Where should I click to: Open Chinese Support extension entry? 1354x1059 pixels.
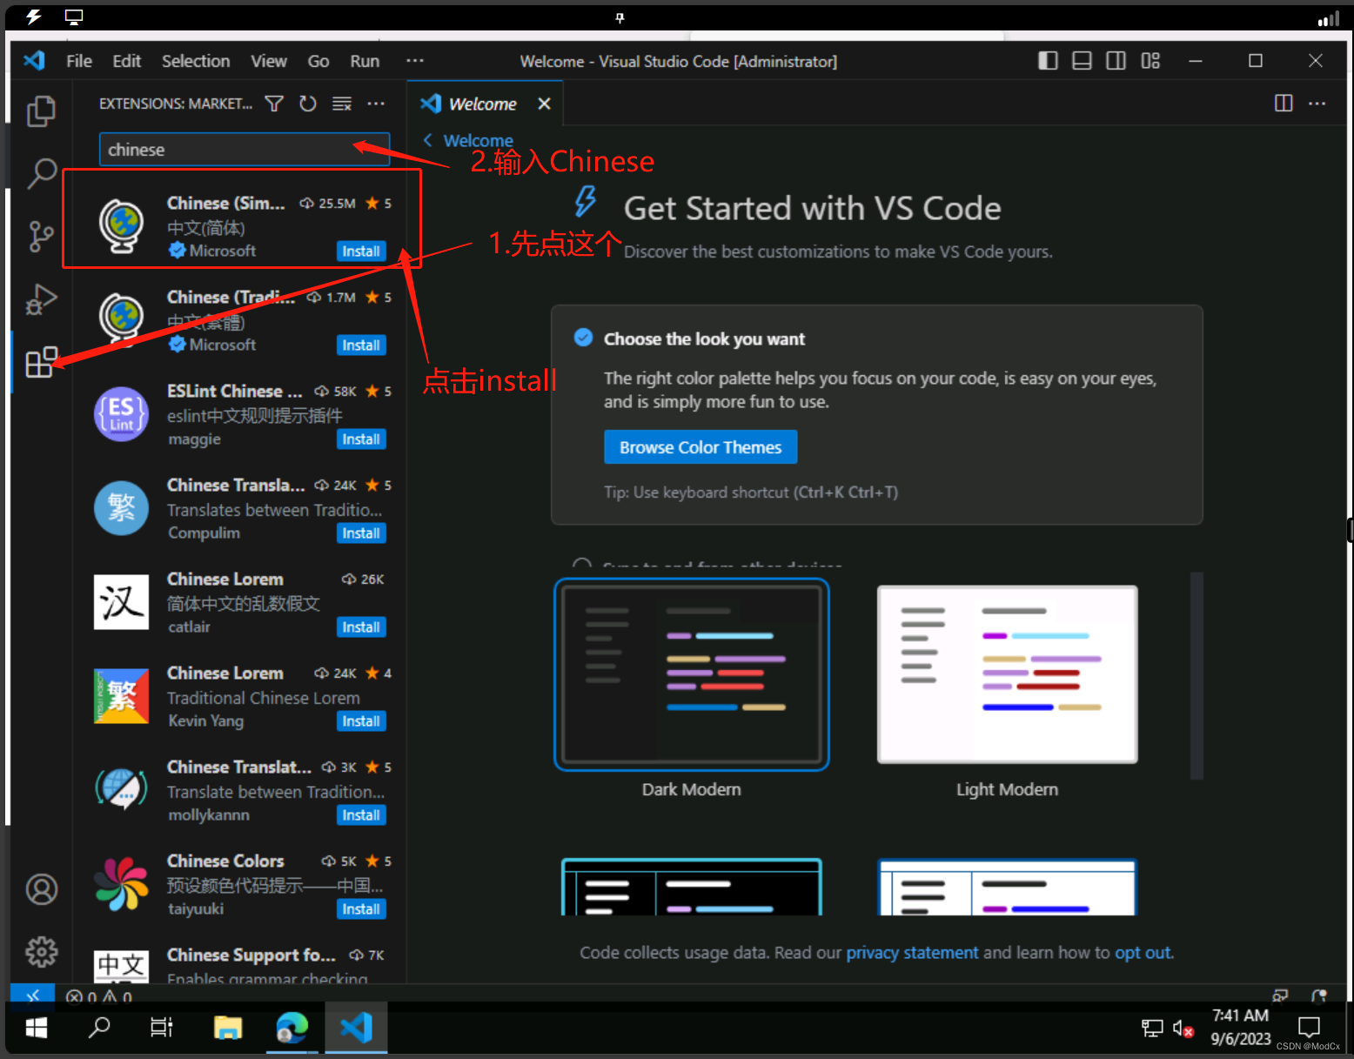[x=239, y=966]
